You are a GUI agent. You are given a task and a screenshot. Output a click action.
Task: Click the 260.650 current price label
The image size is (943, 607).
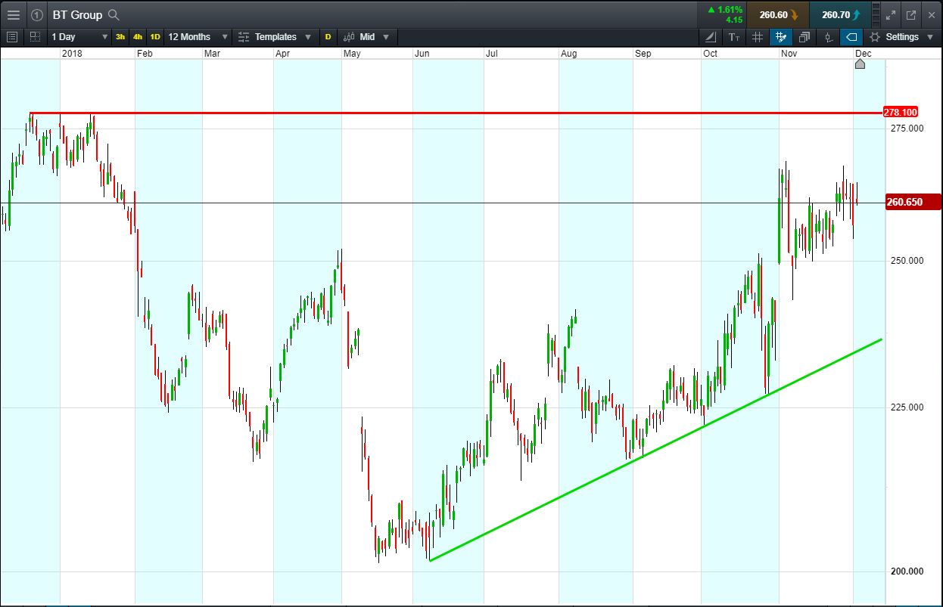(913, 202)
